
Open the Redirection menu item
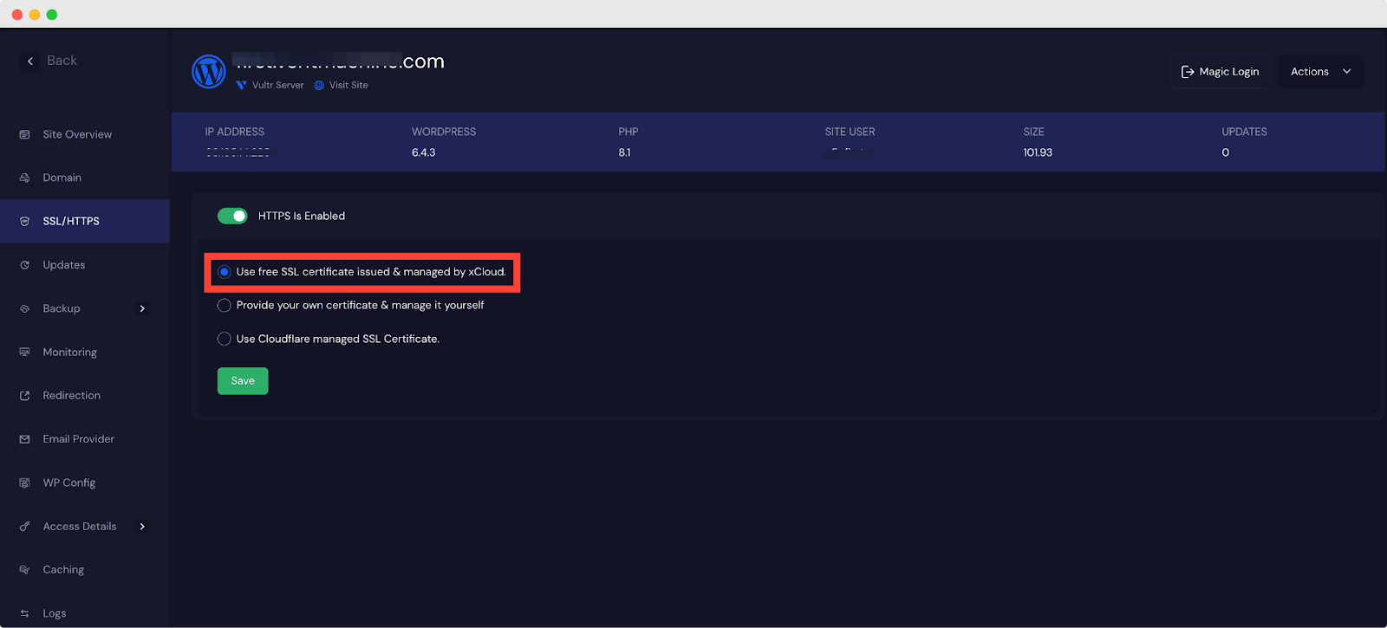coord(72,396)
